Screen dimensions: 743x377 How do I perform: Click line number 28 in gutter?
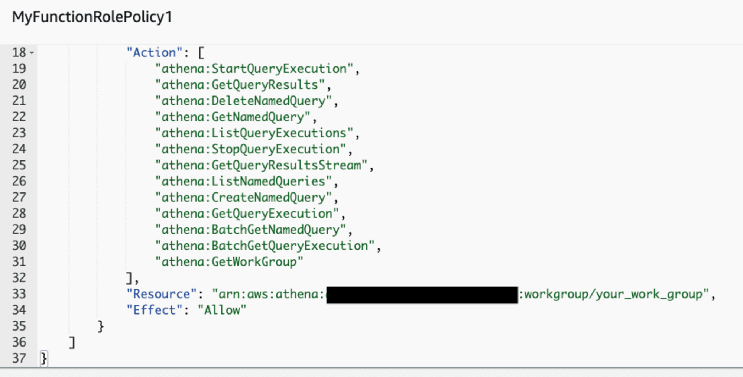tap(19, 214)
